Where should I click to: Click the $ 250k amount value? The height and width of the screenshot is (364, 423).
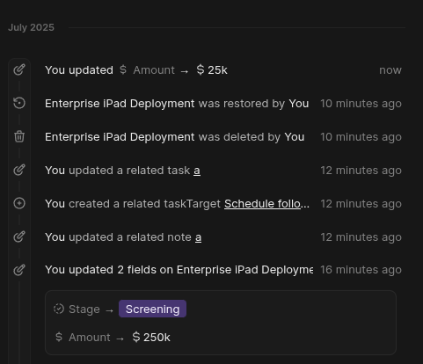click(x=151, y=337)
